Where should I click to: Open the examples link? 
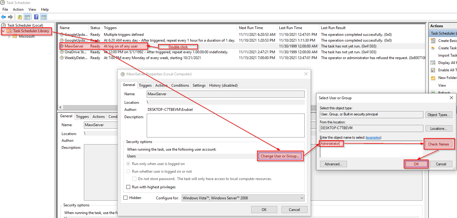pyautogui.click(x=373, y=138)
